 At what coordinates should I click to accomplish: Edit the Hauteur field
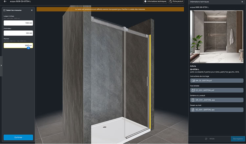18,46
